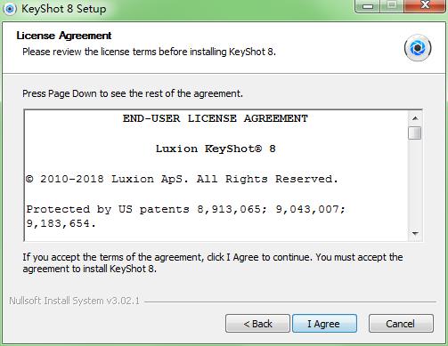Accept the license with I Agree
Screen dimensions: 448x346
[x=324, y=324]
